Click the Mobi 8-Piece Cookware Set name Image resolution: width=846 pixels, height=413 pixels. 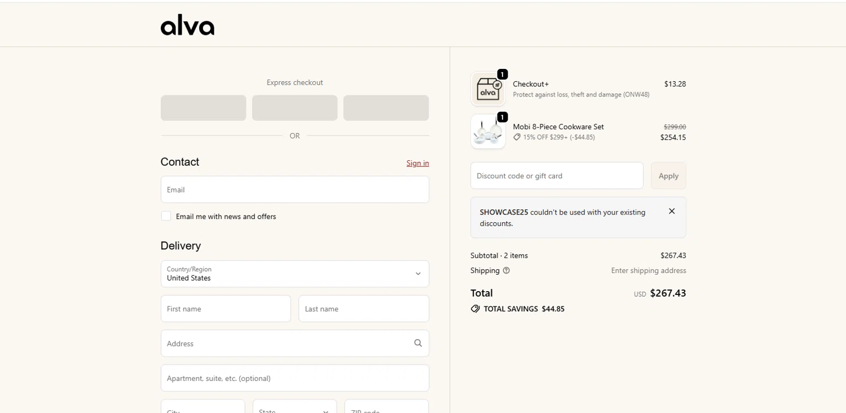(x=558, y=126)
